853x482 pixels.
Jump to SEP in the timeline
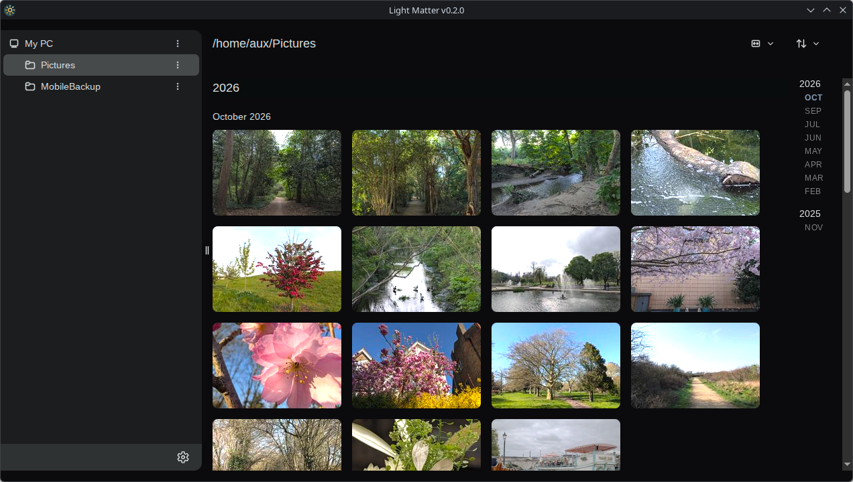(813, 111)
